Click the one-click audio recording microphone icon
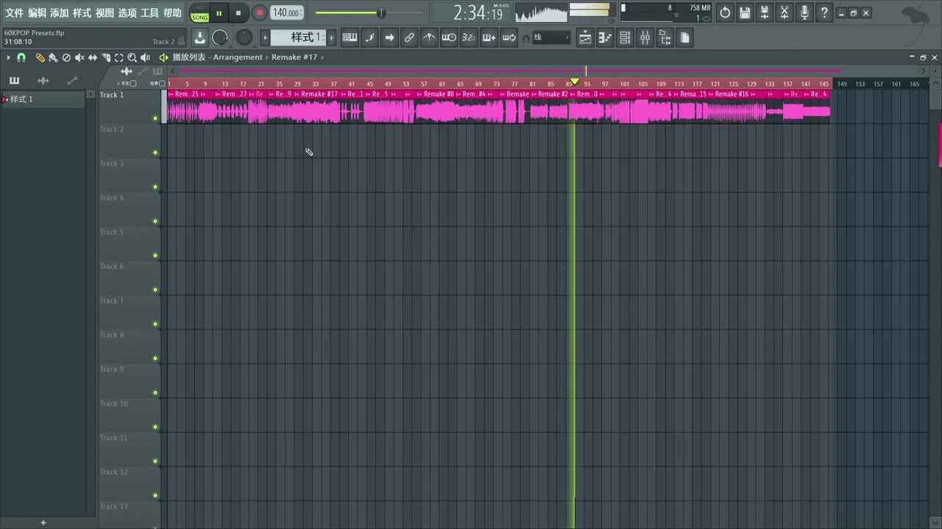The width and height of the screenshot is (942, 529). point(804,12)
